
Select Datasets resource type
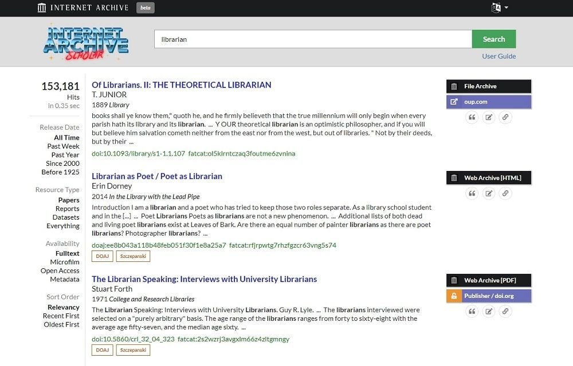(x=66, y=217)
